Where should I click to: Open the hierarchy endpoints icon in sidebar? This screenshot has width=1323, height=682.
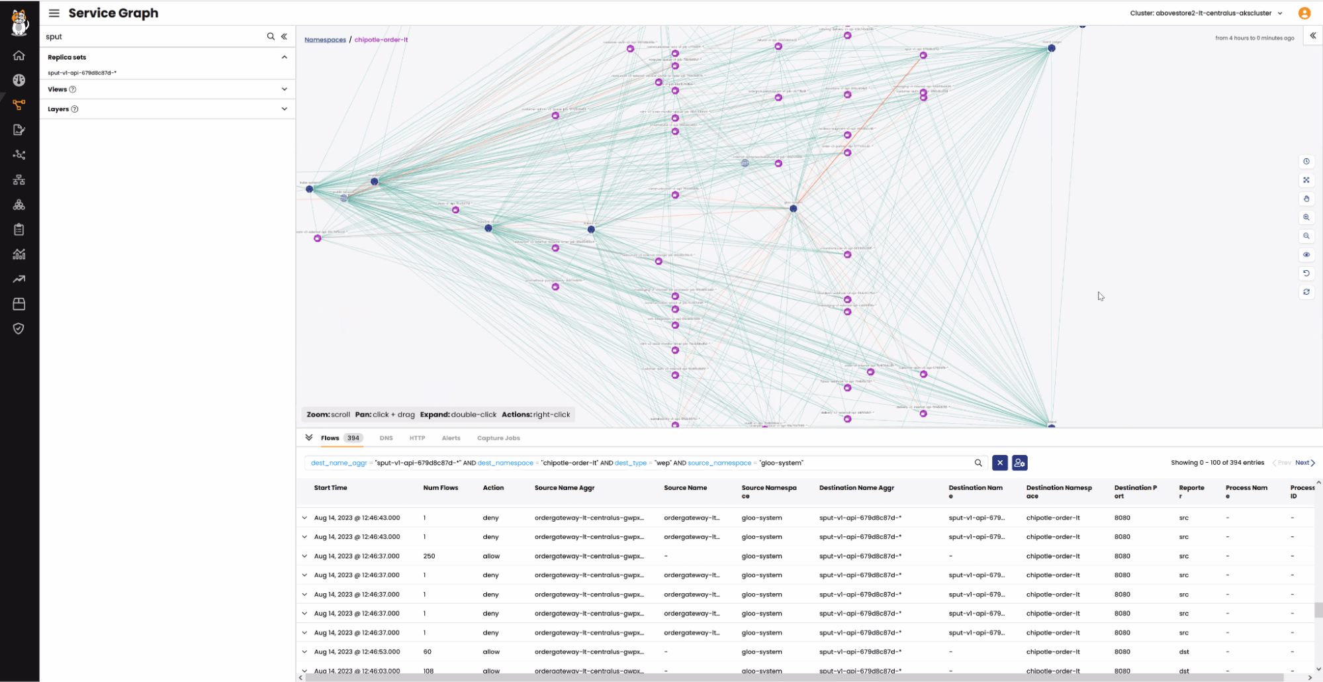19,179
